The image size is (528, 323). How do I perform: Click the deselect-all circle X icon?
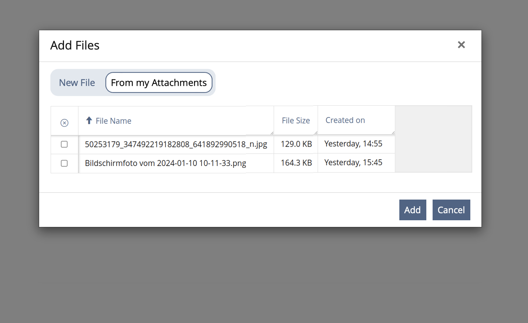(x=64, y=123)
